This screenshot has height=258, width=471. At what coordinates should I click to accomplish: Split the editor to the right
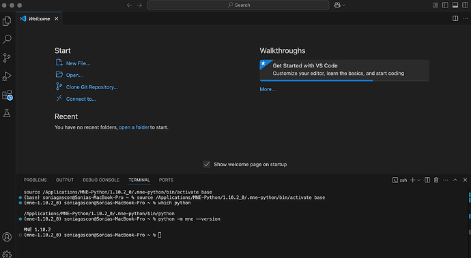pyautogui.click(x=455, y=18)
